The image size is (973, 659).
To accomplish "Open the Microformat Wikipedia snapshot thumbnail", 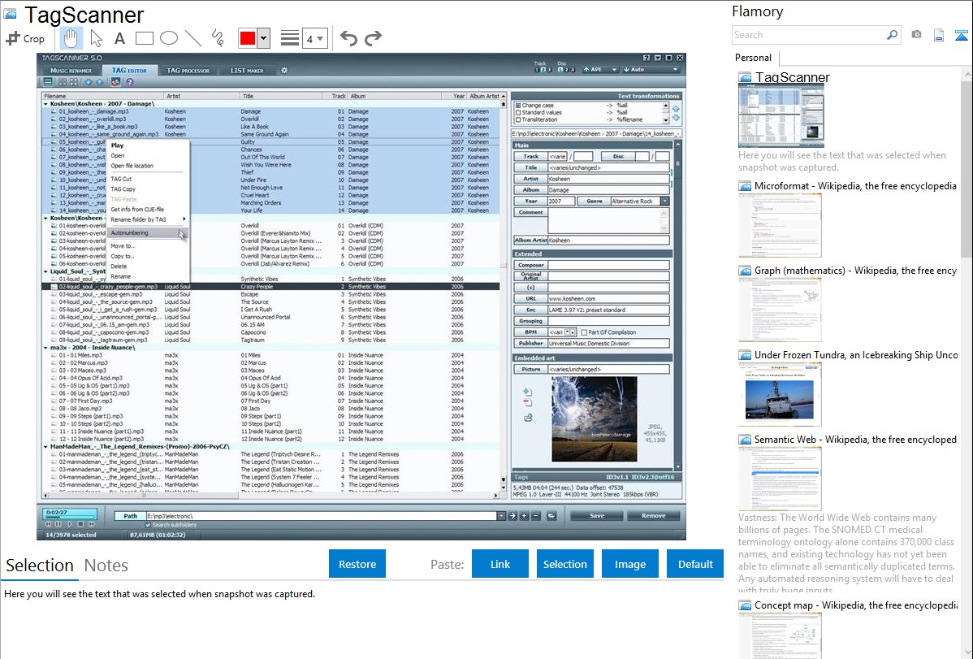I will (x=780, y=225).
